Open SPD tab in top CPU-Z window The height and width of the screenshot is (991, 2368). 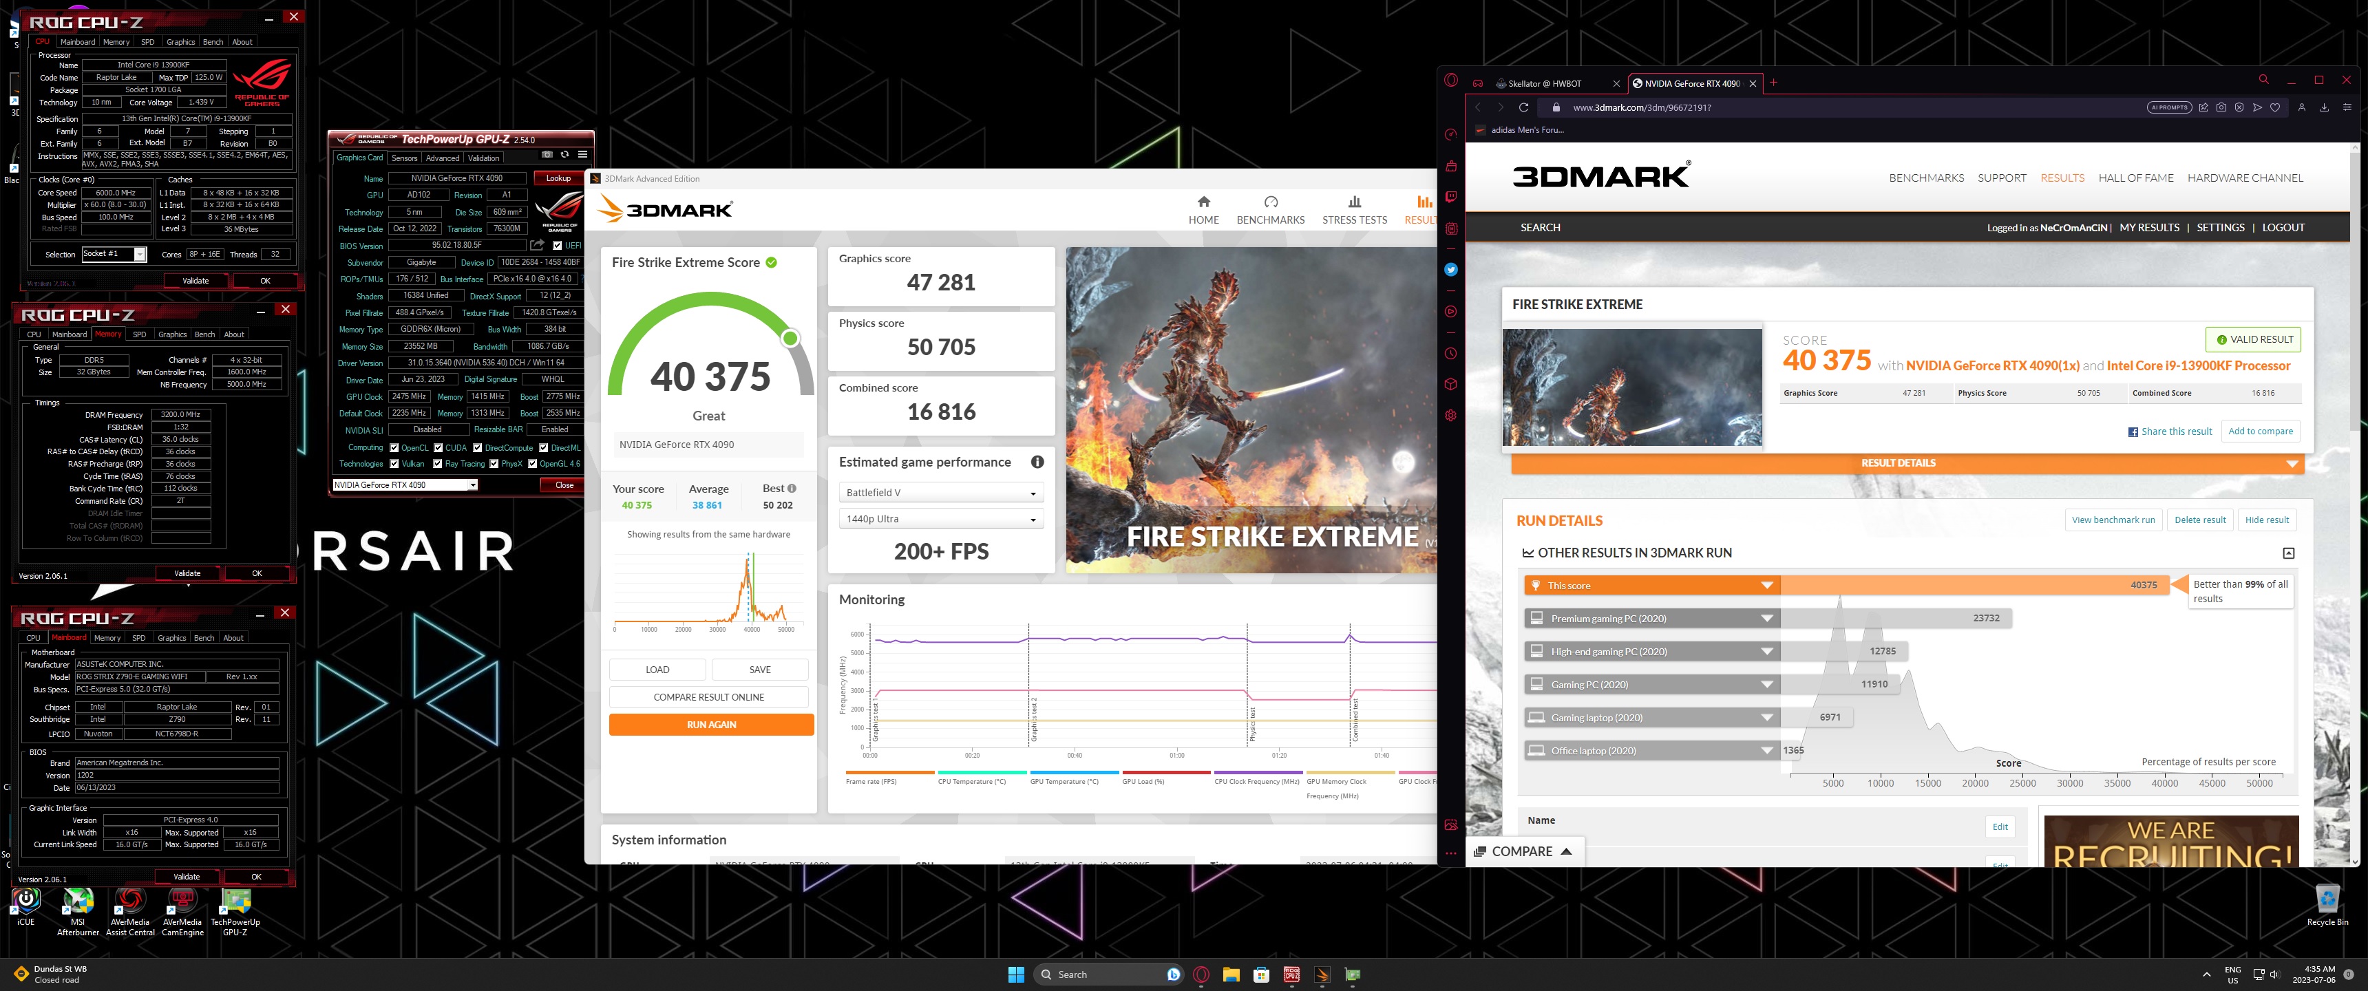(148, 42)
